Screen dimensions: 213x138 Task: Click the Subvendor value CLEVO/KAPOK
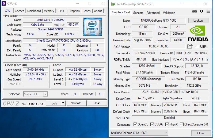point(145,53)
